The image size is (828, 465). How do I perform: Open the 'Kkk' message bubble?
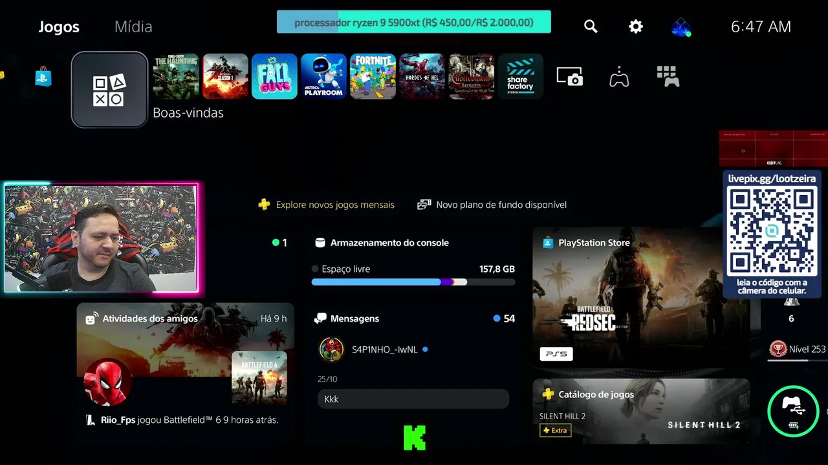pyautogui.click(x=413, y=399)
